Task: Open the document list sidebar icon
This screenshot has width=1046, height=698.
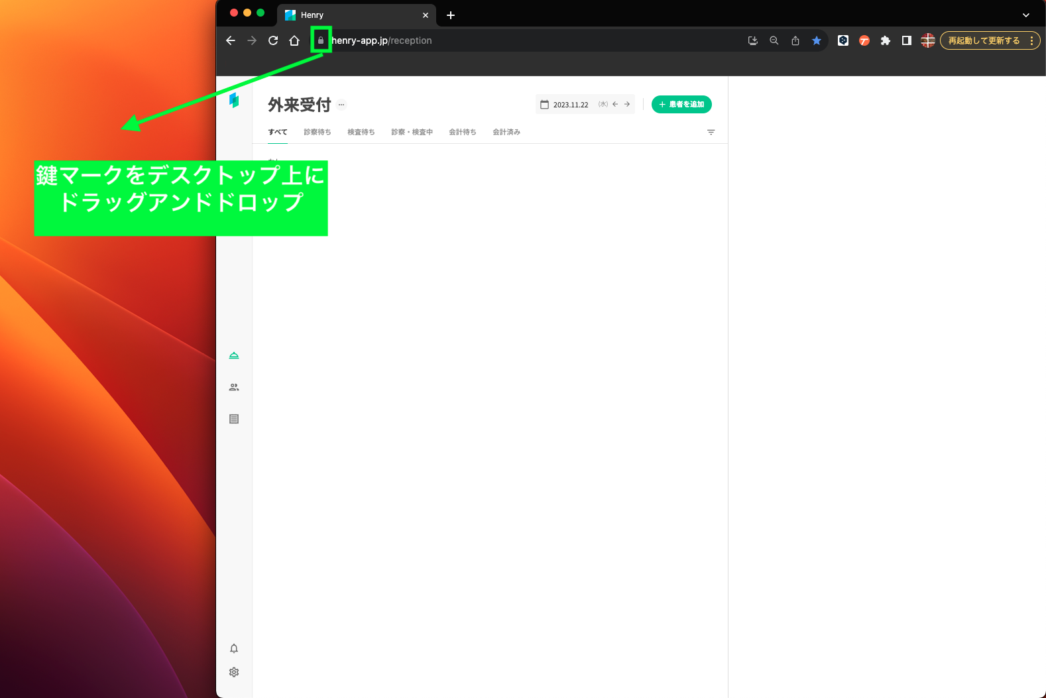Action: pyautogui.click(x=234, y=419)
